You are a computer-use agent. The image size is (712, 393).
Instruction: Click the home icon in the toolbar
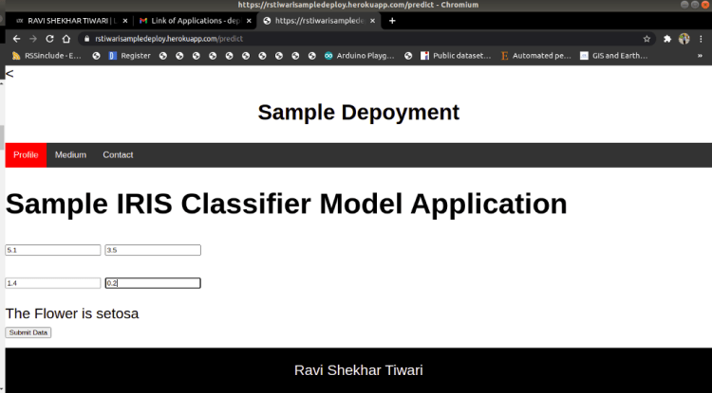(x=66, y=39)
